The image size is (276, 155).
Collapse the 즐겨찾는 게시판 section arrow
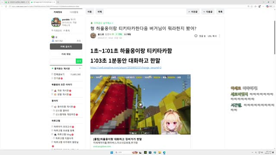point(80,68)
